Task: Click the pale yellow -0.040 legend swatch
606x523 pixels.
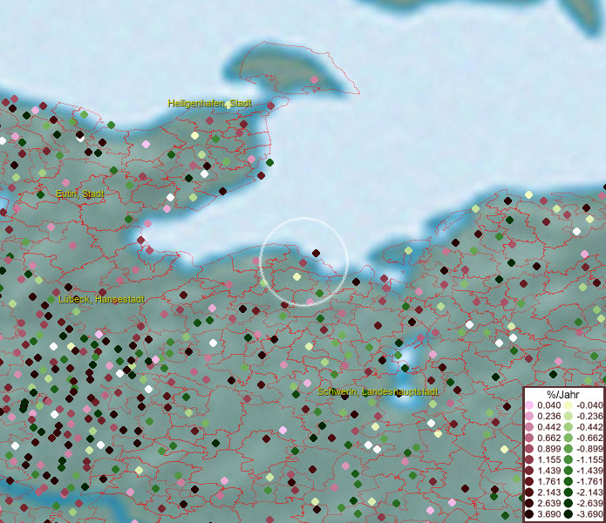Action: tap(569, 404)
